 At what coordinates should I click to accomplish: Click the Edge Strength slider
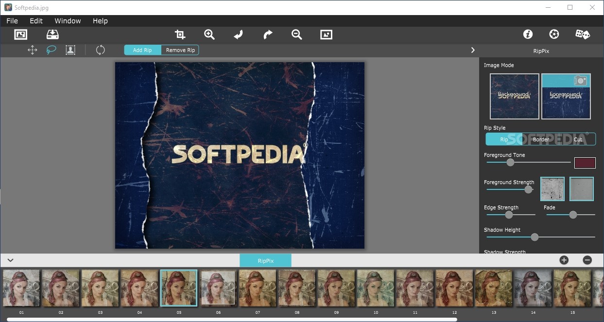click(x=510, y=215)
